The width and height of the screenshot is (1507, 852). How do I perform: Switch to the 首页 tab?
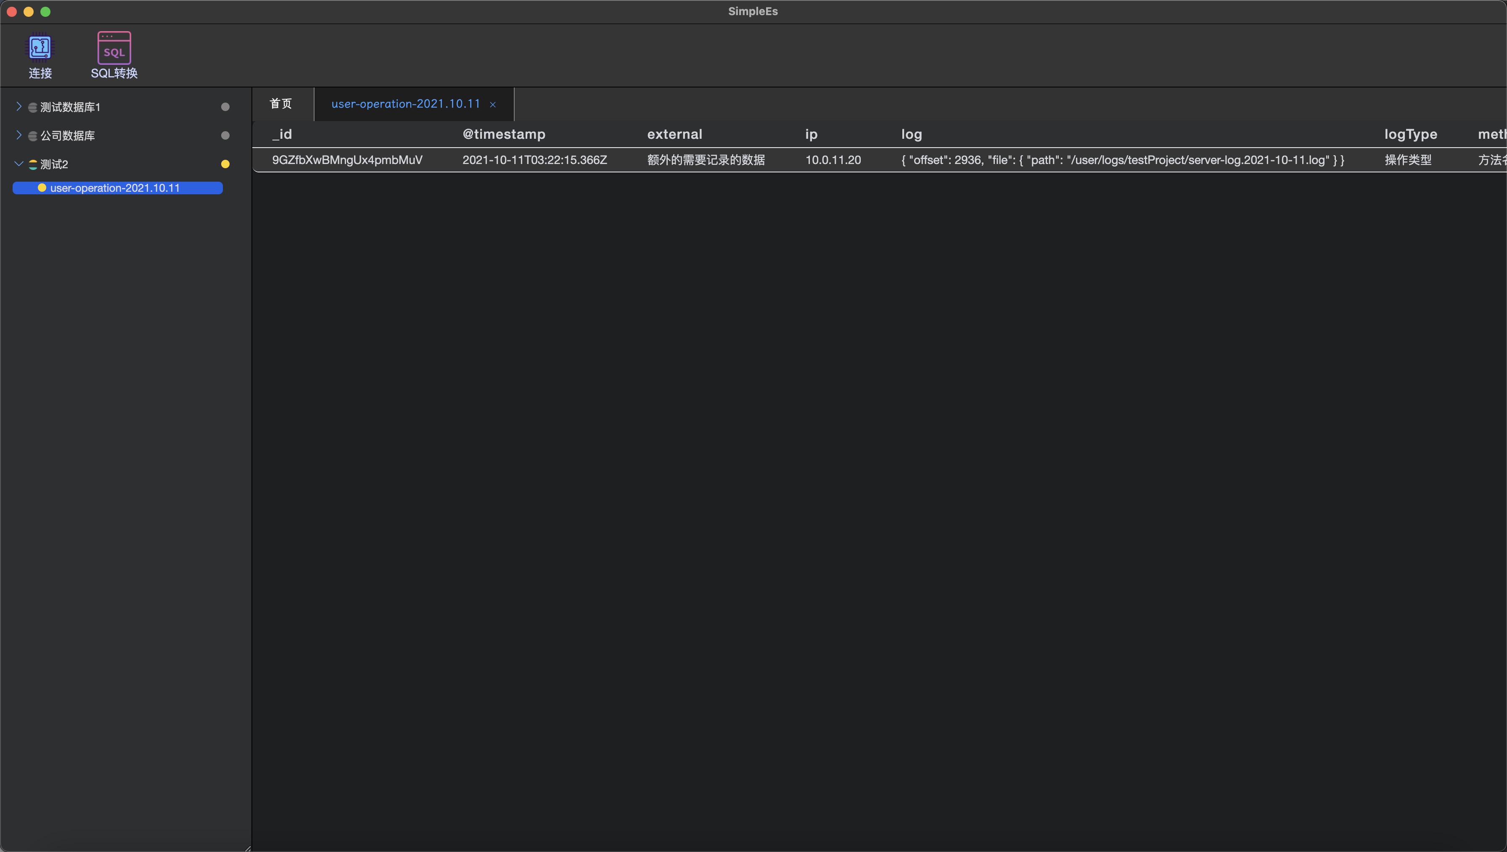pyautogui.click(x=281, y=103)
